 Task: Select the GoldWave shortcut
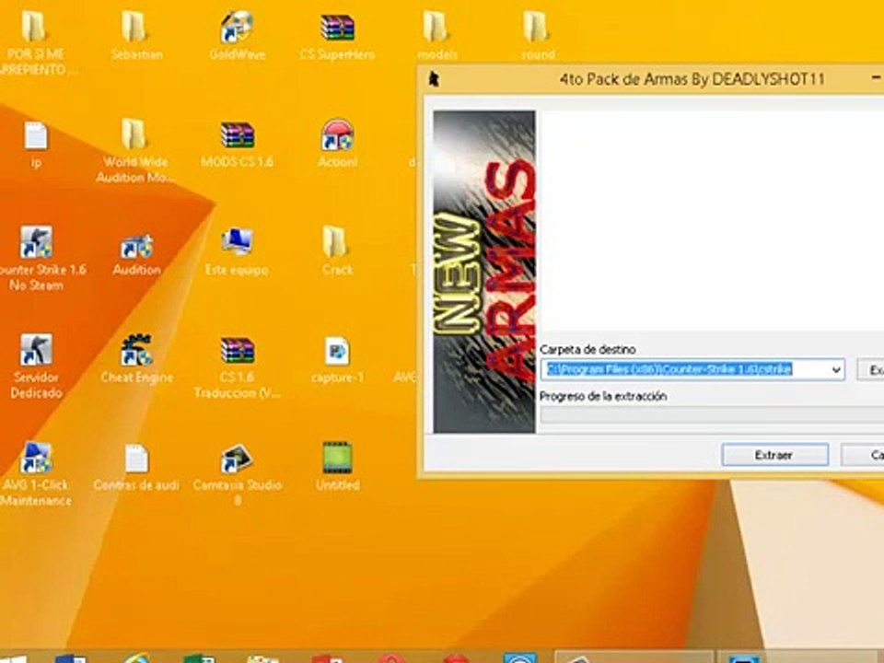coord(237,36)
